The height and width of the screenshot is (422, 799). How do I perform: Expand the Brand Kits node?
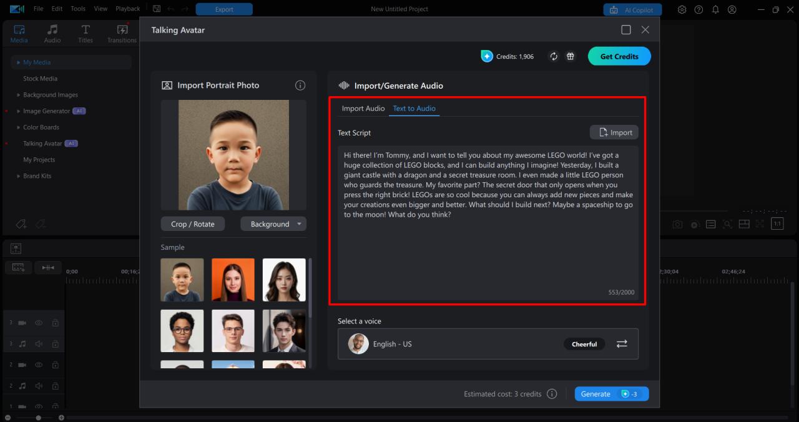click(18, 176)
